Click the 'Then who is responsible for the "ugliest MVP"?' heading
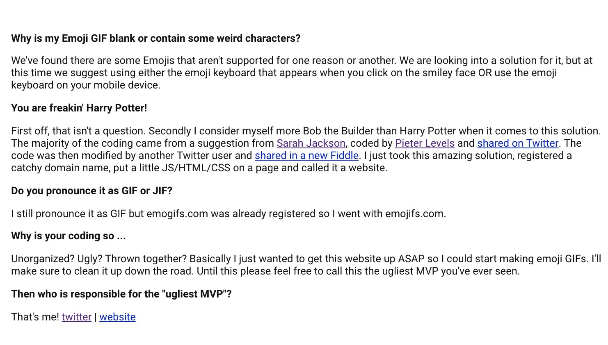608x345 pixels. coord(121,294)
